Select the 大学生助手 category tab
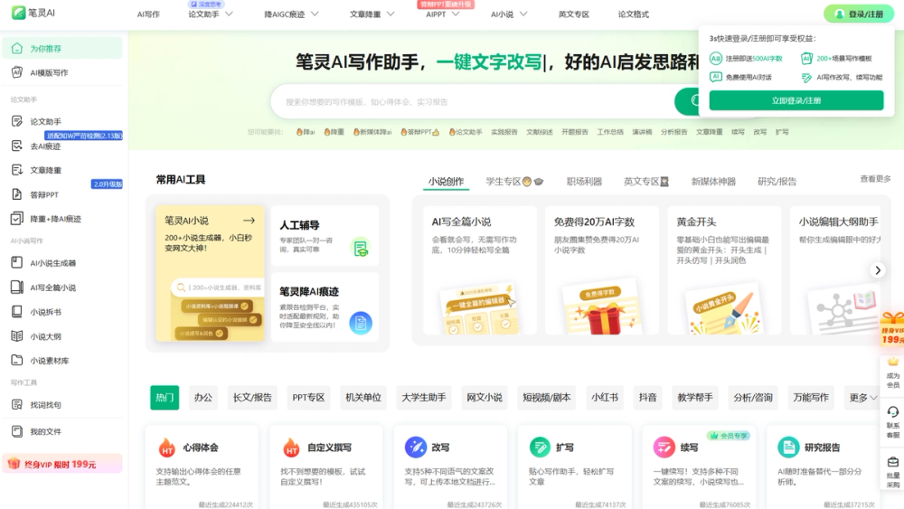The height and width of the screenshot is (509, 904). [424, 398]
